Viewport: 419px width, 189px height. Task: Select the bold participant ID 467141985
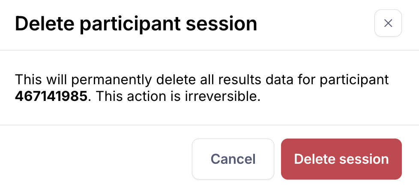[x=51, y=97]
